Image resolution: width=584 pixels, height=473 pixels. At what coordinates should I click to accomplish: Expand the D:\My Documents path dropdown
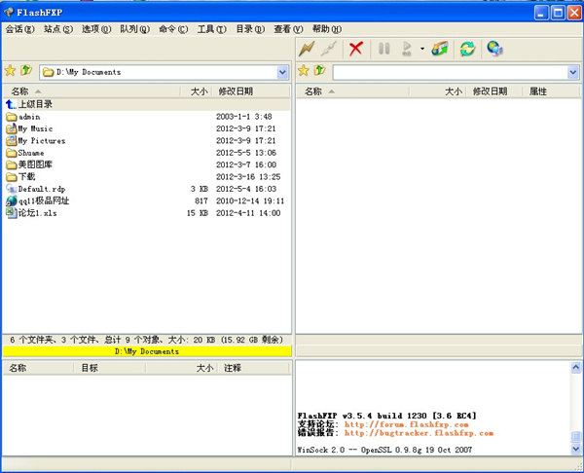click(282, 72)
